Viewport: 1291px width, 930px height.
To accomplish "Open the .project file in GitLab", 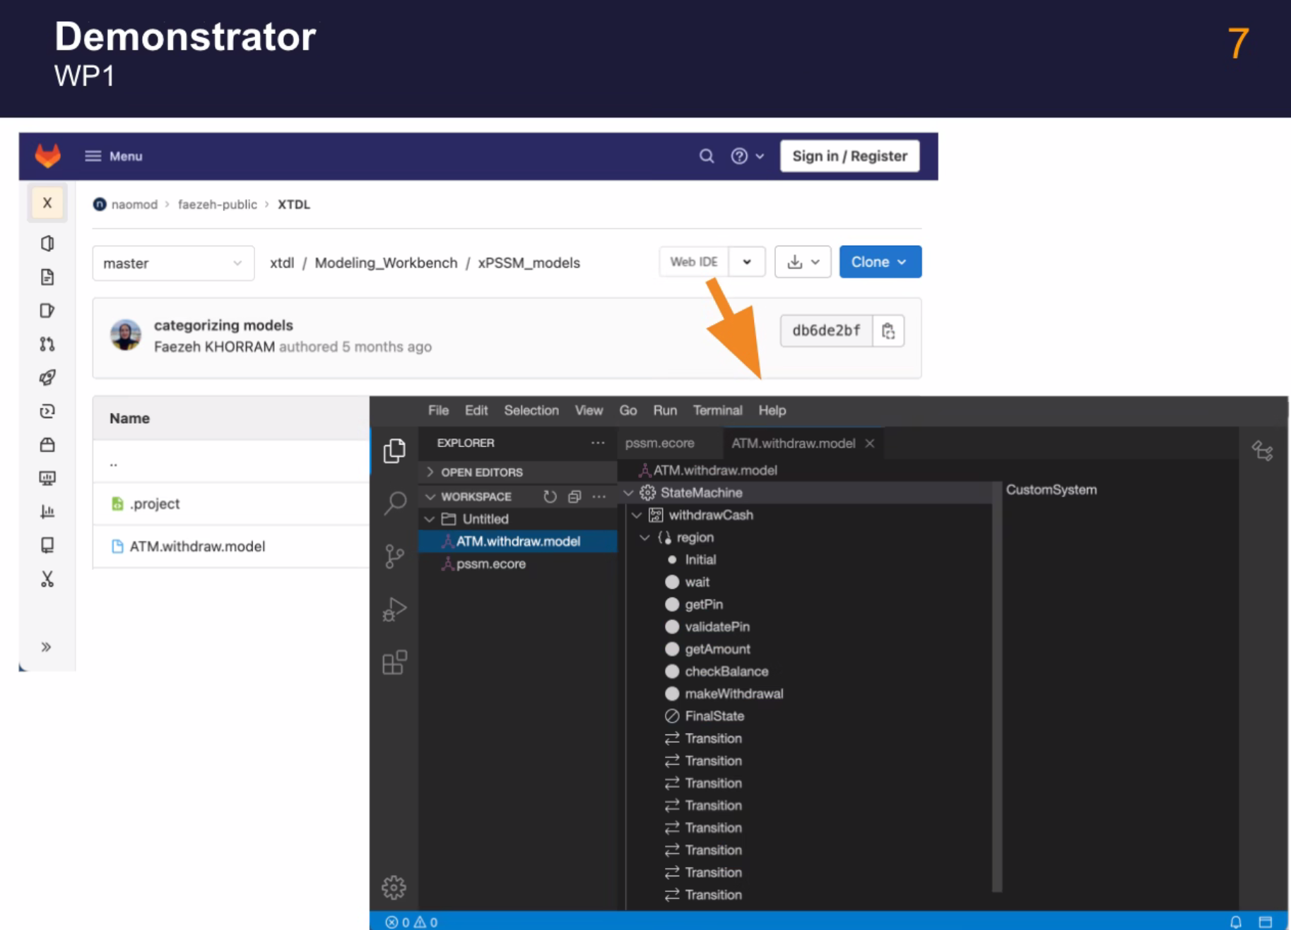I will pyautogui.click(x=155, y=503).
